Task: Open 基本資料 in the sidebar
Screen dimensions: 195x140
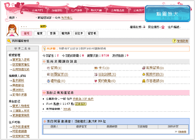Action: coord(18,80)
